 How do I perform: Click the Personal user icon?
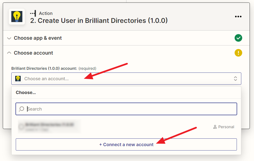pyautogui.click(x=215, y=127)
